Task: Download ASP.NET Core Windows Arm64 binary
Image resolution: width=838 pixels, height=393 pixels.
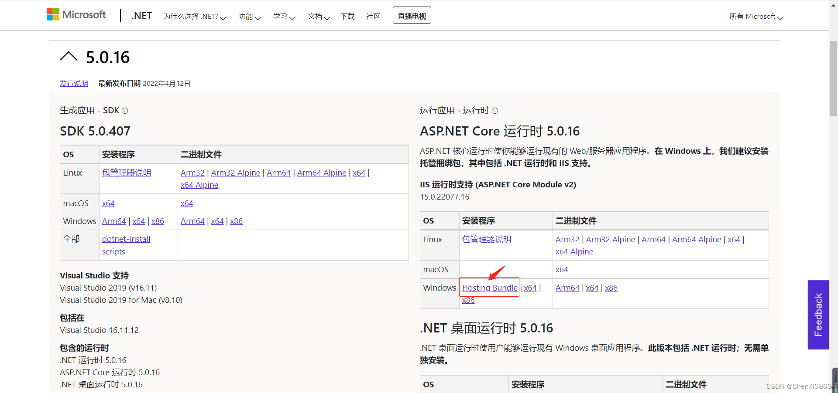Action: pyautogui.click(x=567, y=288)
